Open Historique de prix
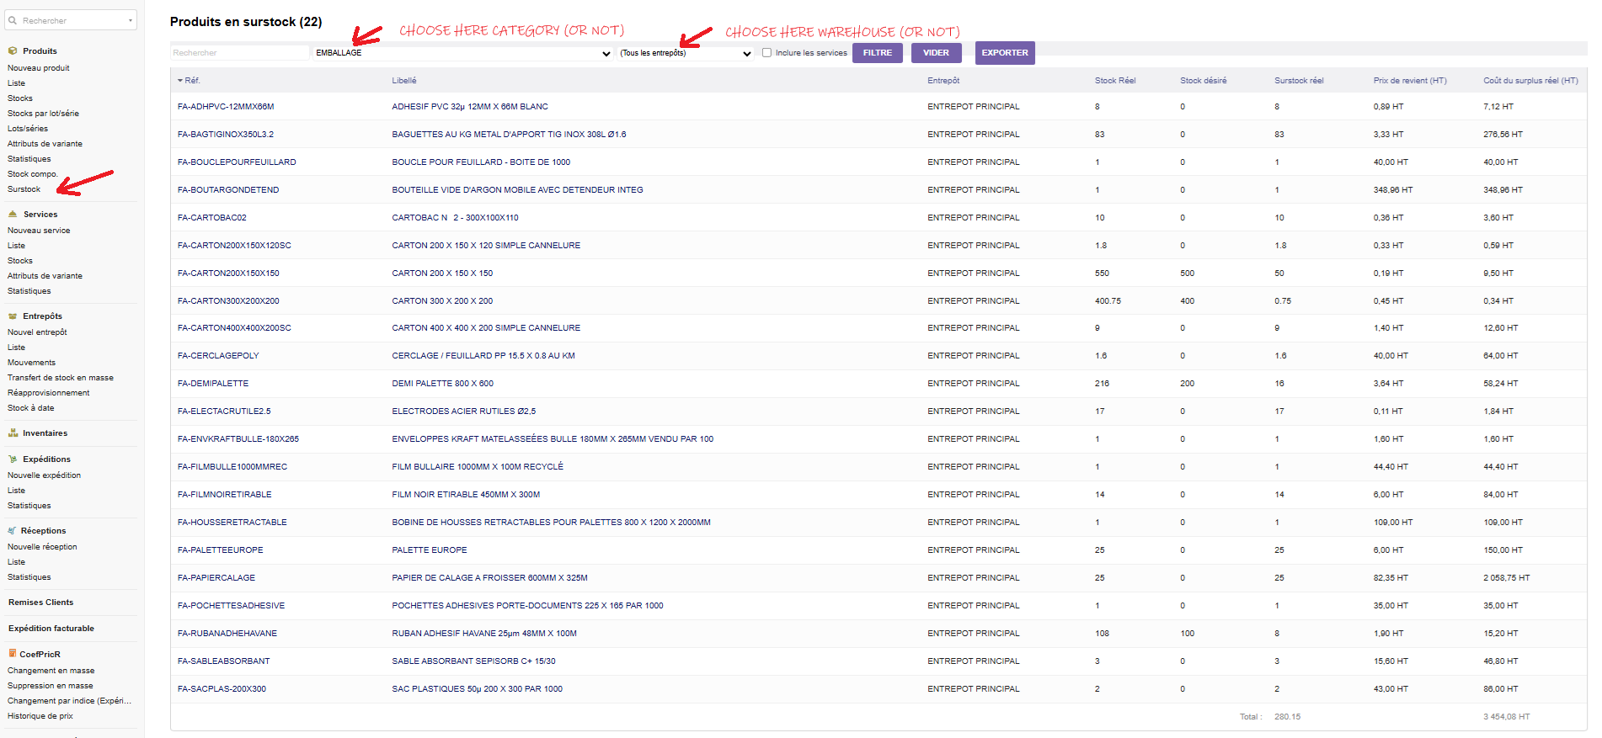Image resolution: width=1602 pixels, height=738 pixels. tap(40, 716)
